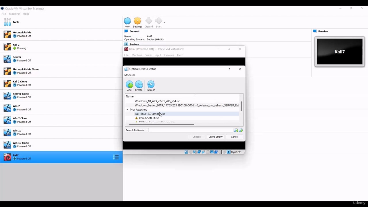This screenshot has height=207, width=368.
Task: Click the Discard toolbar icon
Action: pyautogui.click(x=149, y=21)
